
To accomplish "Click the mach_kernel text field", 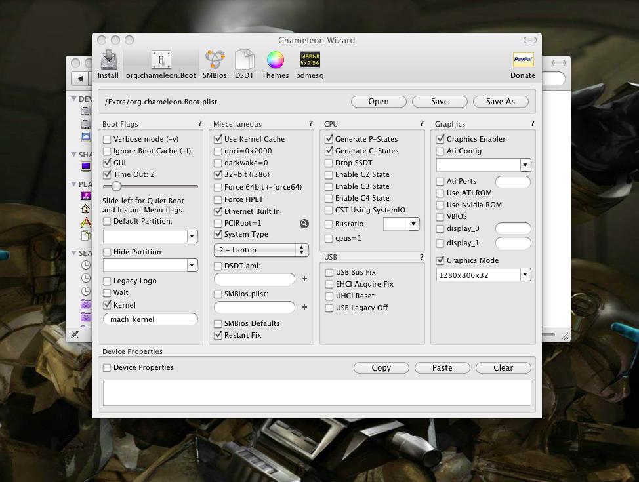I will (150, 319).
